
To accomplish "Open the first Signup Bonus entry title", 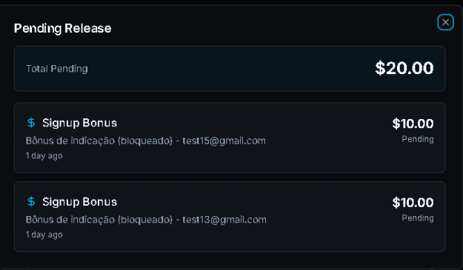I will tap(80, 123).
